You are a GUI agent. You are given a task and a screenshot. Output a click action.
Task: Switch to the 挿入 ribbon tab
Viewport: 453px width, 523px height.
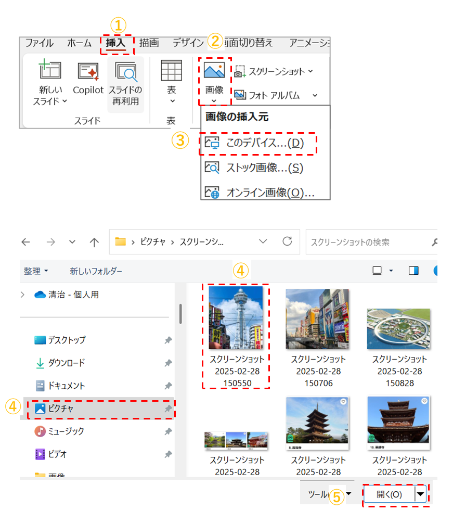(116, 43)
